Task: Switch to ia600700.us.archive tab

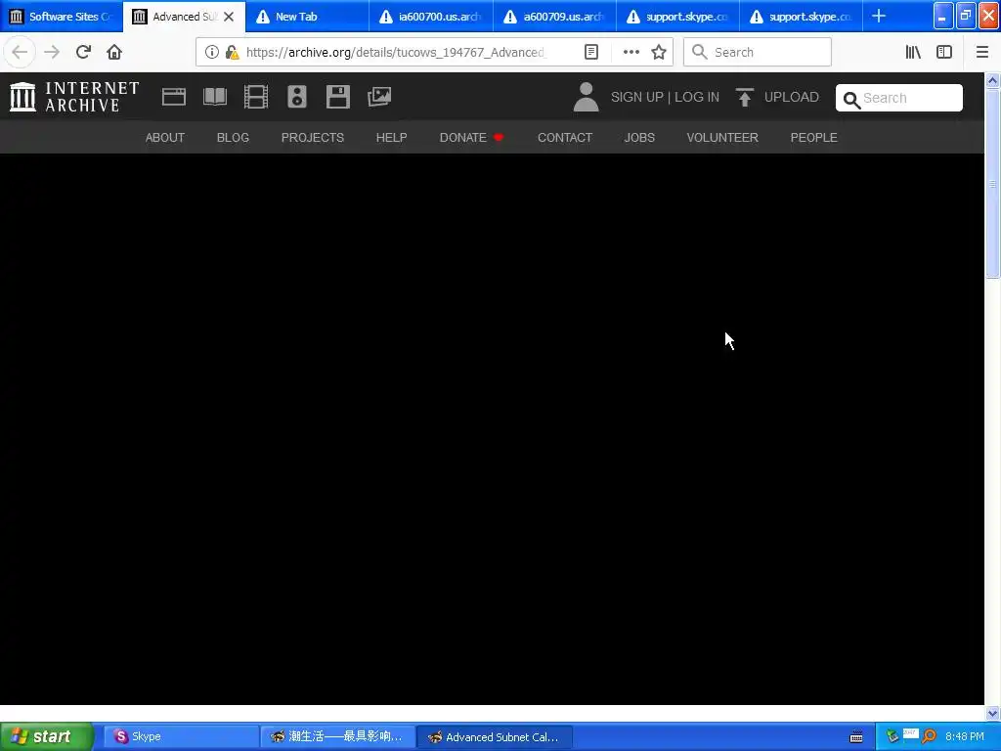Action: coord(431,16)
